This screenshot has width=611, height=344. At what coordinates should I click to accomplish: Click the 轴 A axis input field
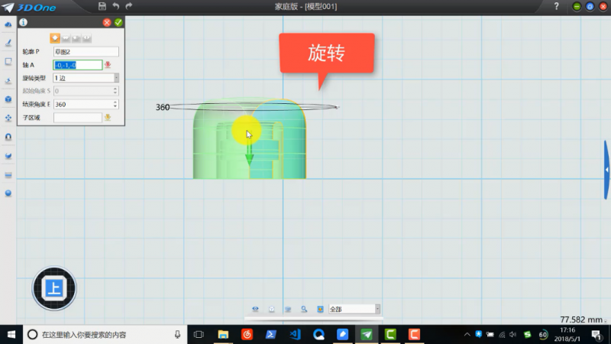point(78,65)
